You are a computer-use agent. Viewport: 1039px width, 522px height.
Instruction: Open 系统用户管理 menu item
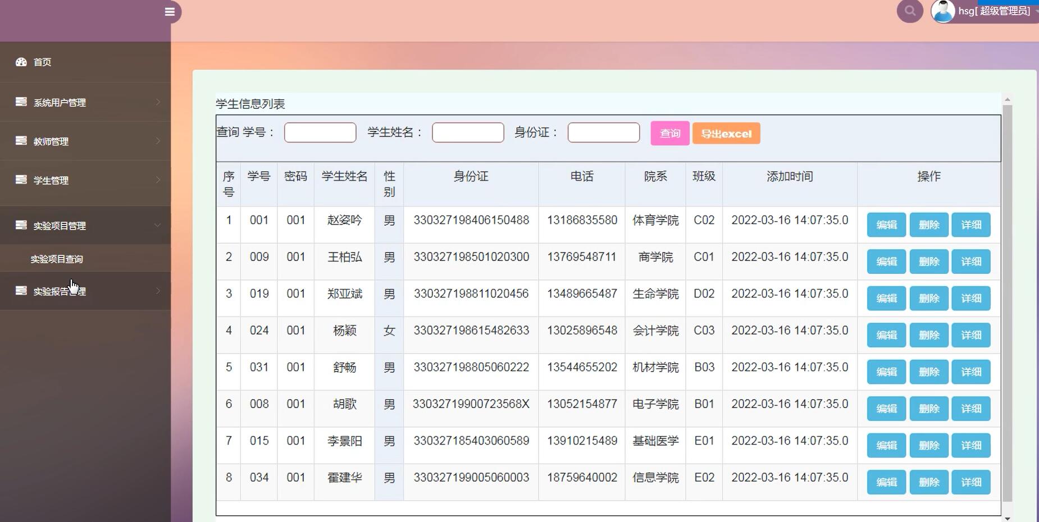click(x=85, y=102)
